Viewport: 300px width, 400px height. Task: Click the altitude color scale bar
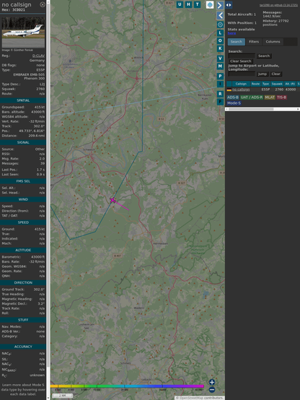coord(127,386)
